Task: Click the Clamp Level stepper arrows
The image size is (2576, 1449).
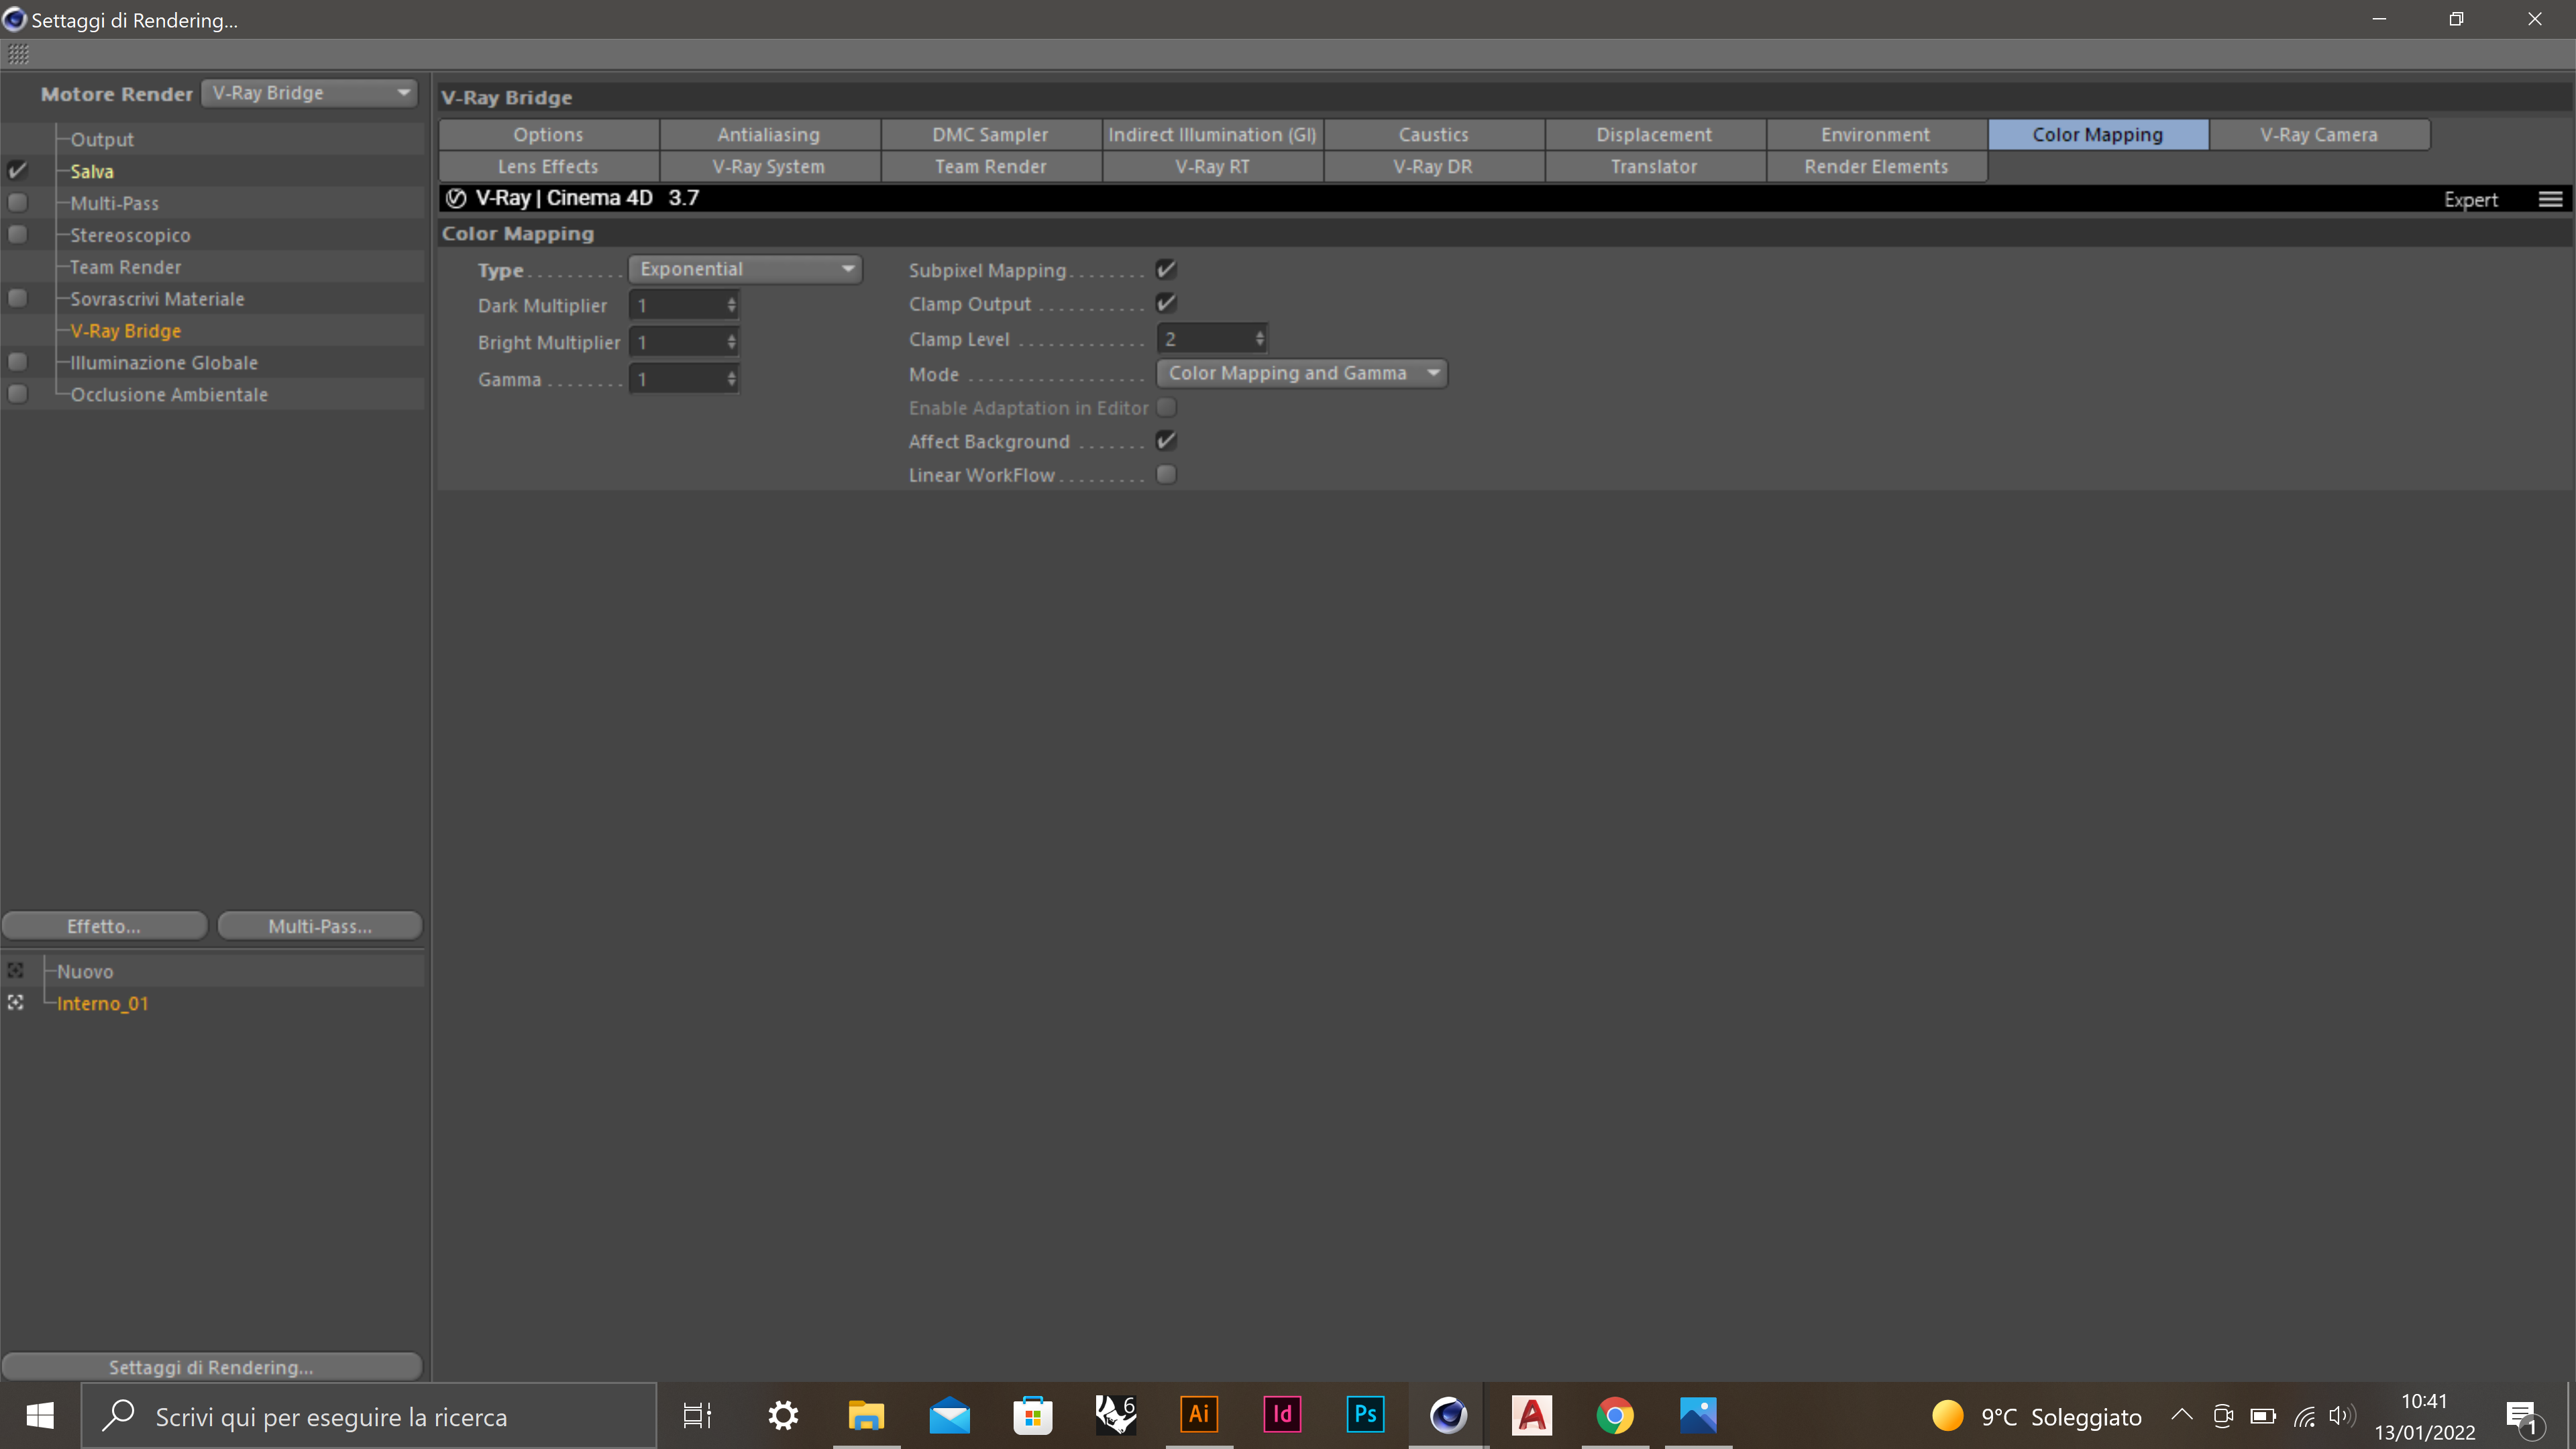Action: (1259, 339)
